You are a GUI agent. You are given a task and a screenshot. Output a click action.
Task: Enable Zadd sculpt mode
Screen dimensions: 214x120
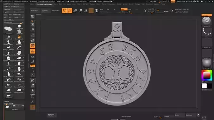point(124,9)
